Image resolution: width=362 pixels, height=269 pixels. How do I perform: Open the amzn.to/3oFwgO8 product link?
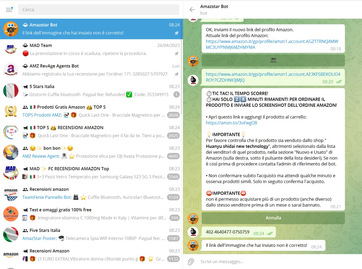(231, 123)
